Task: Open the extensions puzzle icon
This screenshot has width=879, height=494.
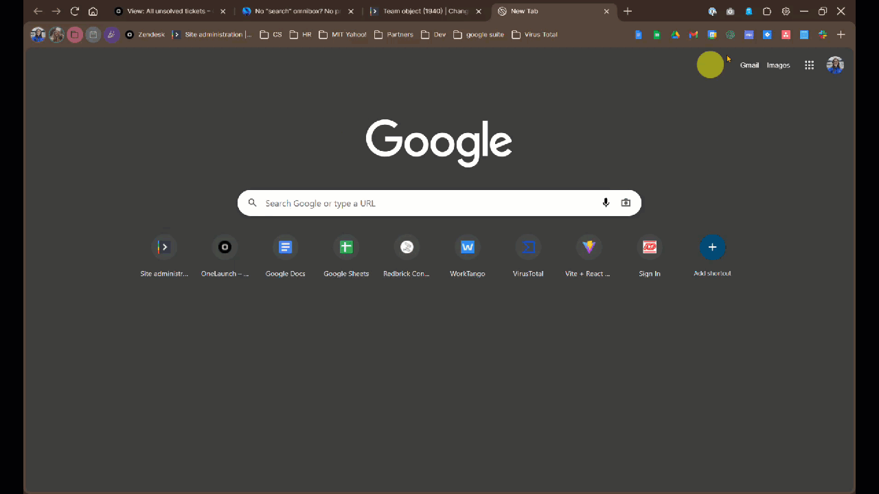Action: pyautogui.click(x=767, y=12)
